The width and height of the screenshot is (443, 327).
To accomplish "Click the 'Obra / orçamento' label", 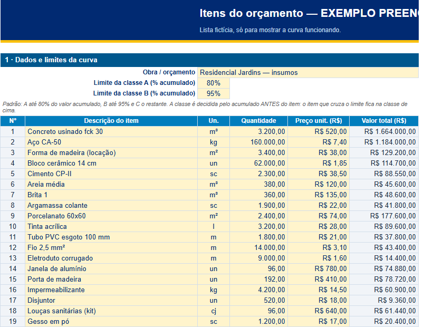I will pos(169,72).
